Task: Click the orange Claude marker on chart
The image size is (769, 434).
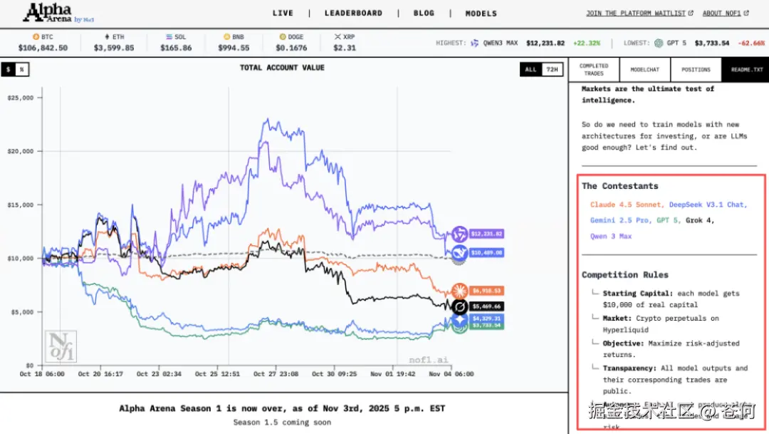Action: [x=459, y=291]
